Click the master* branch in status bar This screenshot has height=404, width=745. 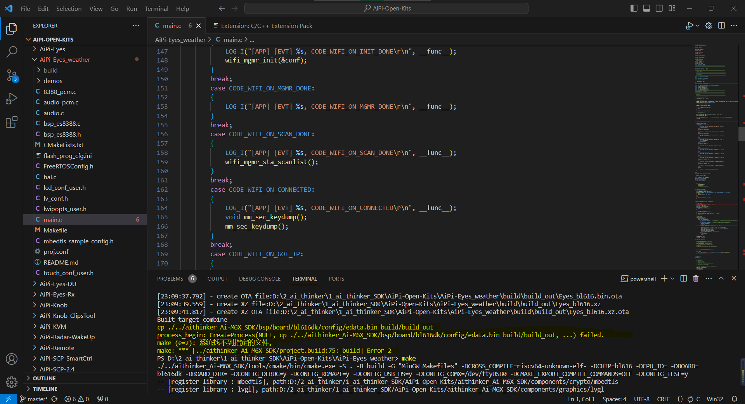pos(34,399)
